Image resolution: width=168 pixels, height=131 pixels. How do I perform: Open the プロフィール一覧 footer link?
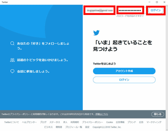[73, 127]
